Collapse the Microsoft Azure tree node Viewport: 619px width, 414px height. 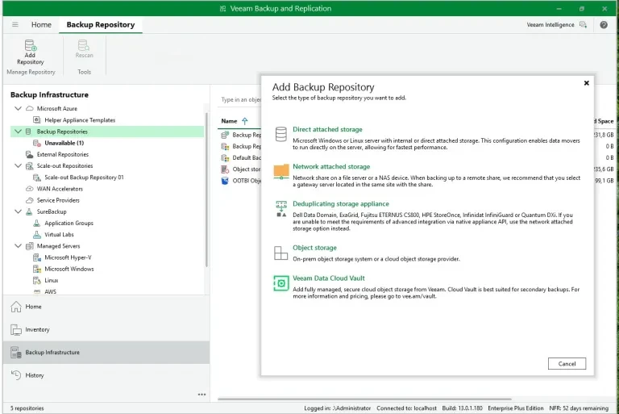[18, 108]
